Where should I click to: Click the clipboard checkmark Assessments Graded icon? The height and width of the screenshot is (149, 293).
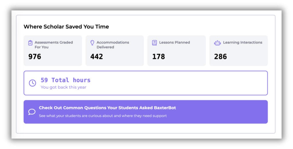[x=30, y=43]
